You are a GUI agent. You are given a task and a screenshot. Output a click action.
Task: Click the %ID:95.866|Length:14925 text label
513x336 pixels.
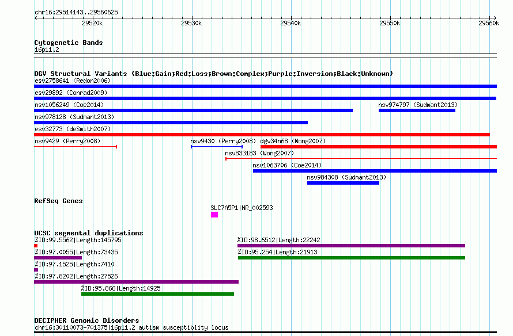120,288
